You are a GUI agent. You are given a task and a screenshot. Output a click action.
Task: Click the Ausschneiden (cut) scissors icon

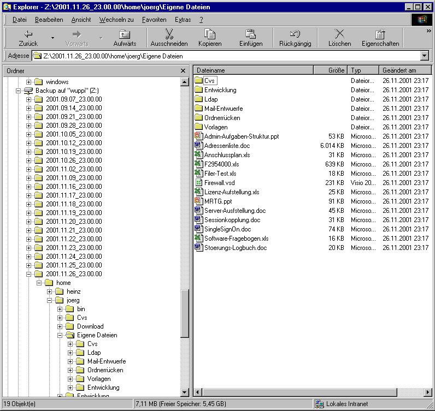click(x=169, y=34)
